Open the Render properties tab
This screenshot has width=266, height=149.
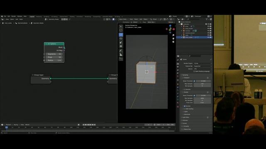tap(178, 64)
